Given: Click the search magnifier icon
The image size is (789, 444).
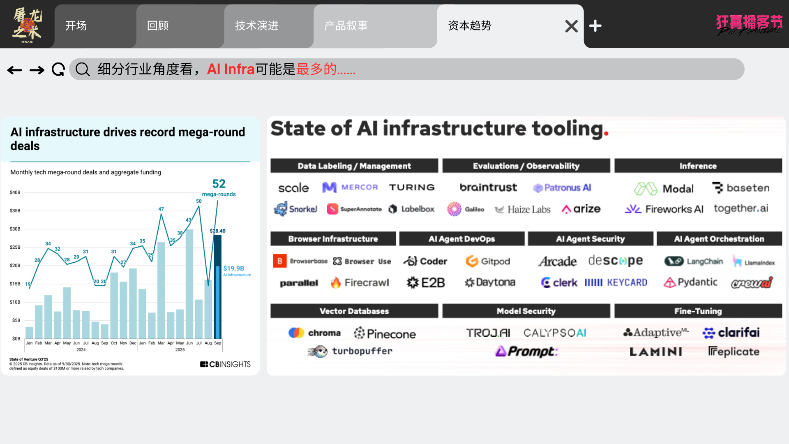Looking at the screenshot, I should pos(83,69).
